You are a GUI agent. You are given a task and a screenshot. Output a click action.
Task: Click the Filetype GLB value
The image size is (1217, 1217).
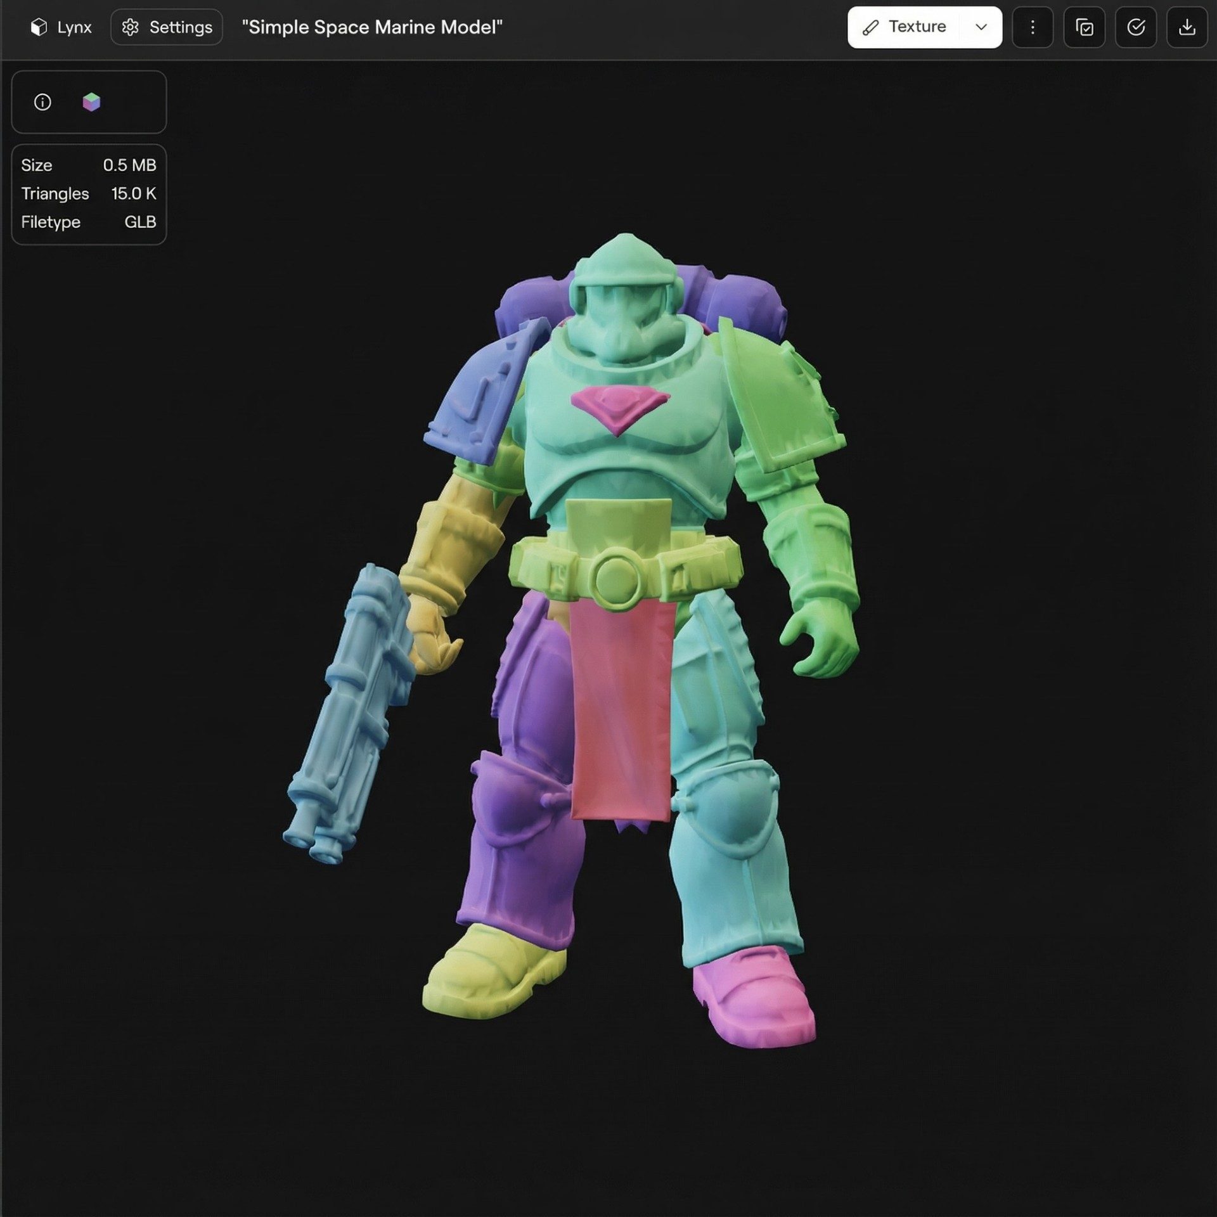point(140,222)
